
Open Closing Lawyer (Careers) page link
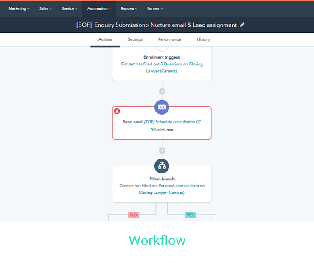coord(174,67)
